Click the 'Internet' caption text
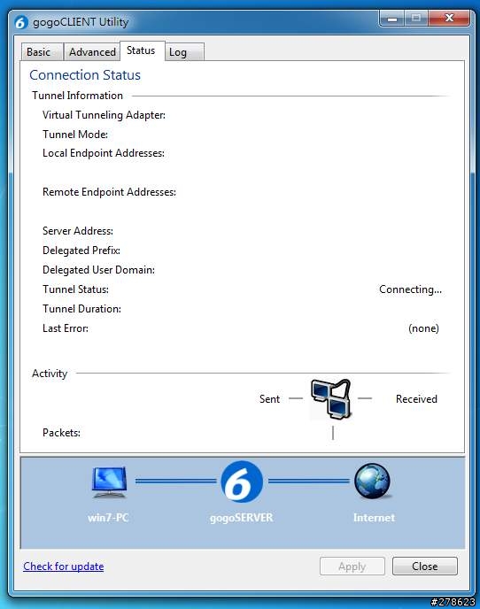The image size is (480, 609). (x=374, y=518)
